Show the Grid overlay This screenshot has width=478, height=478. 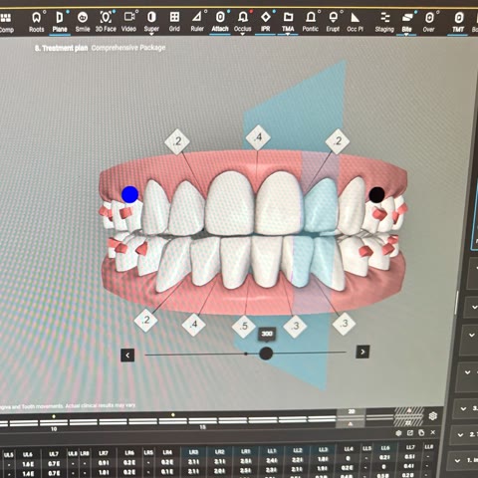174,22
